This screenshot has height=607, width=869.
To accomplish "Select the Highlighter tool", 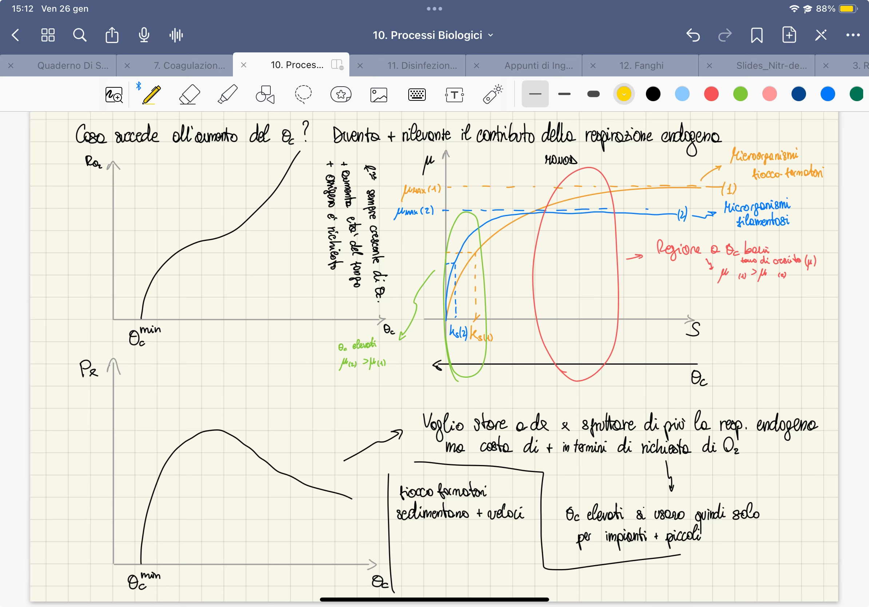I will pos(227,94).
